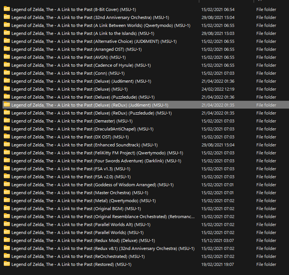The height and width of the screenshot is (275, 289).
Task: Select the Enhanced Soundtrack folder
Action: (84, 145)
